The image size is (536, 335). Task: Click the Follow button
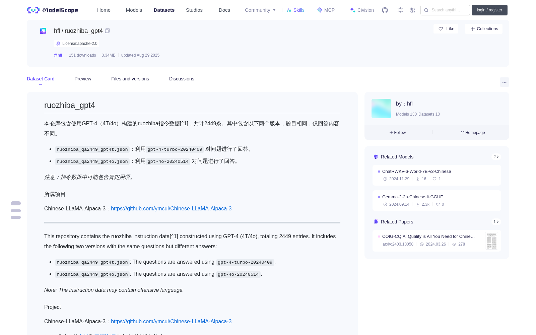[x=398, y=133]
